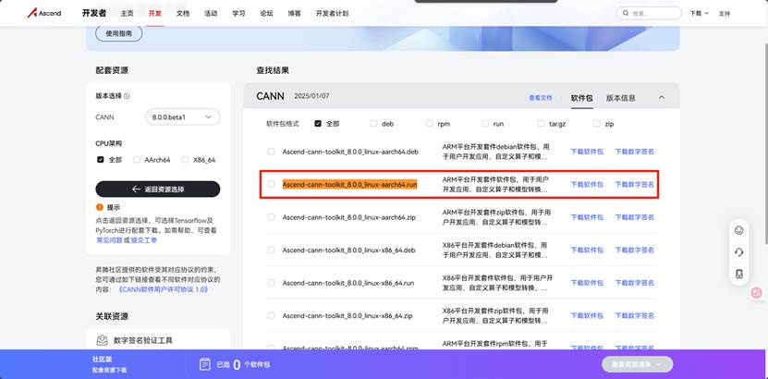The width and height of the screenshot is (768, 379).
Task: Check the 全部 package format checkbox
Action: click(x=318, y=124)
